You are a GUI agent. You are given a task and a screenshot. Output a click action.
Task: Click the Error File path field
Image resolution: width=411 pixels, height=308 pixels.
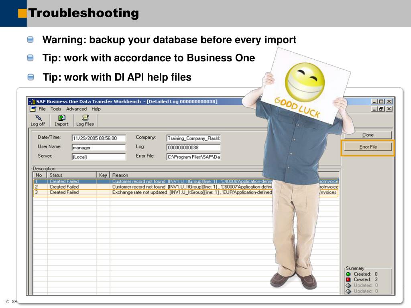pyautogui.click(x=193, y=157)
